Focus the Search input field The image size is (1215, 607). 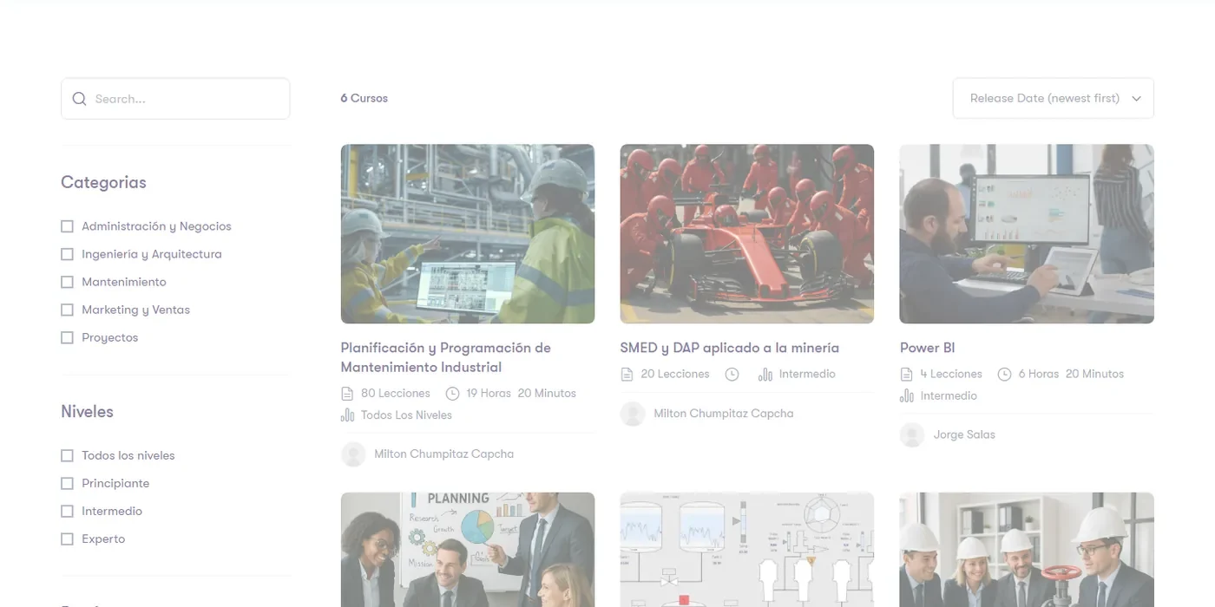175,99
